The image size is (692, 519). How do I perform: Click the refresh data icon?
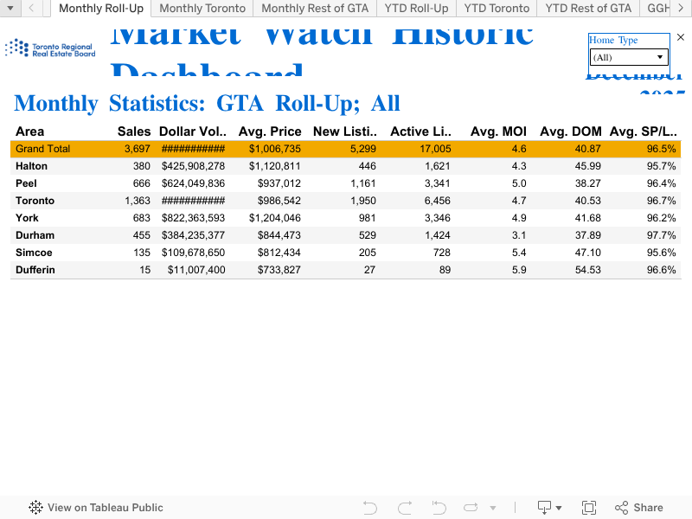point(471,508)
